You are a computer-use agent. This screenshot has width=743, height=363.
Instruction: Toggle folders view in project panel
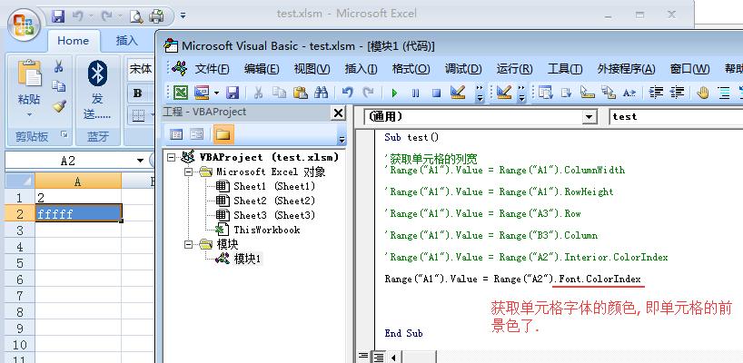pos(223,135)
